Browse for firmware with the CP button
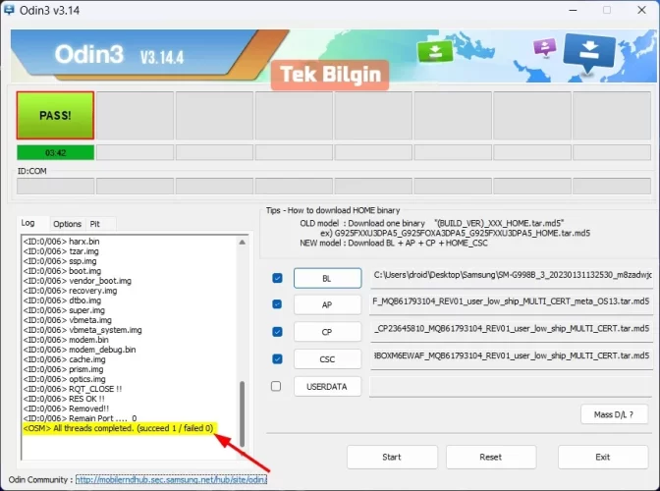660x491 pixels. tap(327, 332)
